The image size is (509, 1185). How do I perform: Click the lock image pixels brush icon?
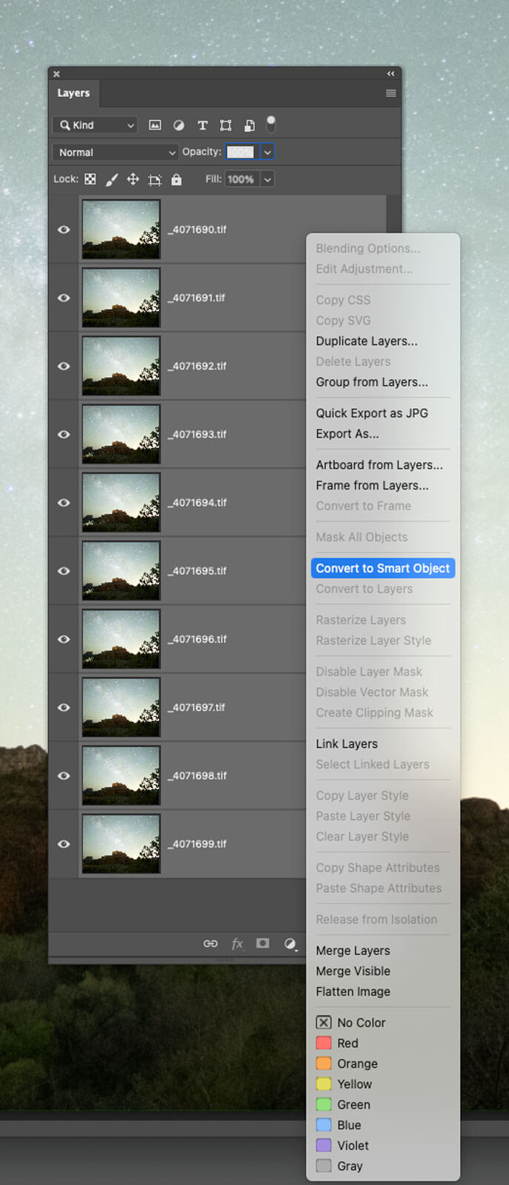click(x=111, y=179)
